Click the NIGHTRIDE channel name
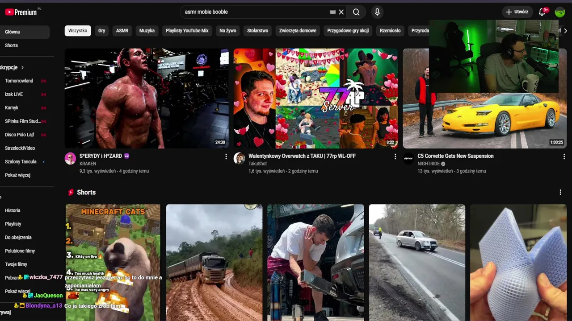The height and width of the screenshot is (321, 572). (429, 164)
